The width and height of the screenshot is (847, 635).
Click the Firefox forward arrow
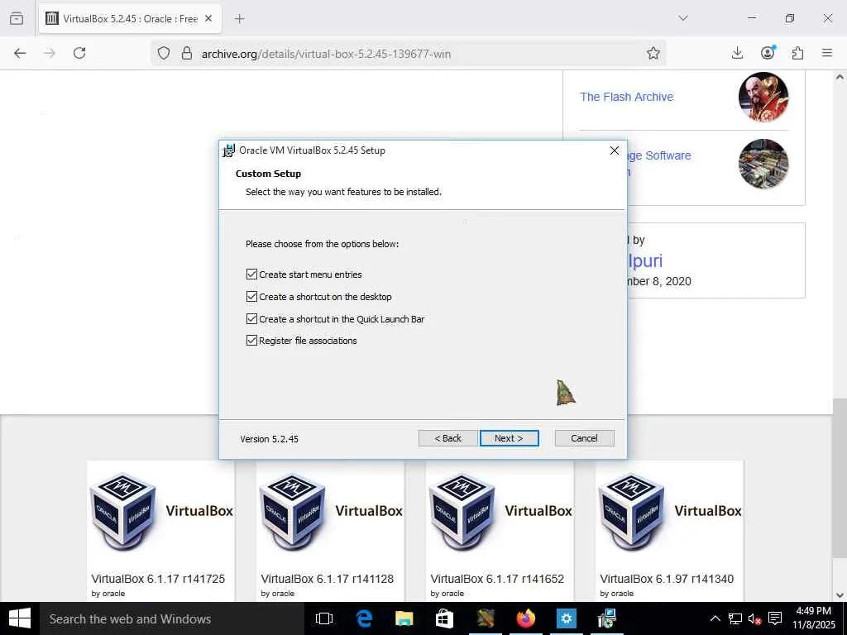pos(50,53)
